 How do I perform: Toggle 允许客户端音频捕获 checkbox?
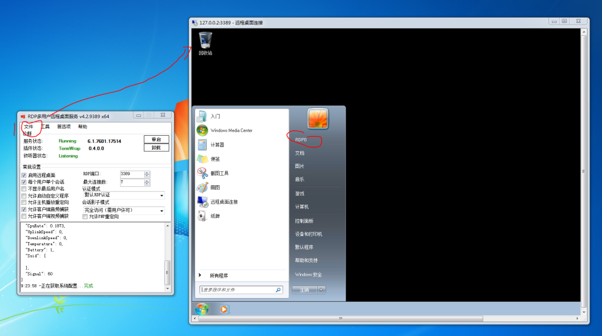[x=24, y=210]
